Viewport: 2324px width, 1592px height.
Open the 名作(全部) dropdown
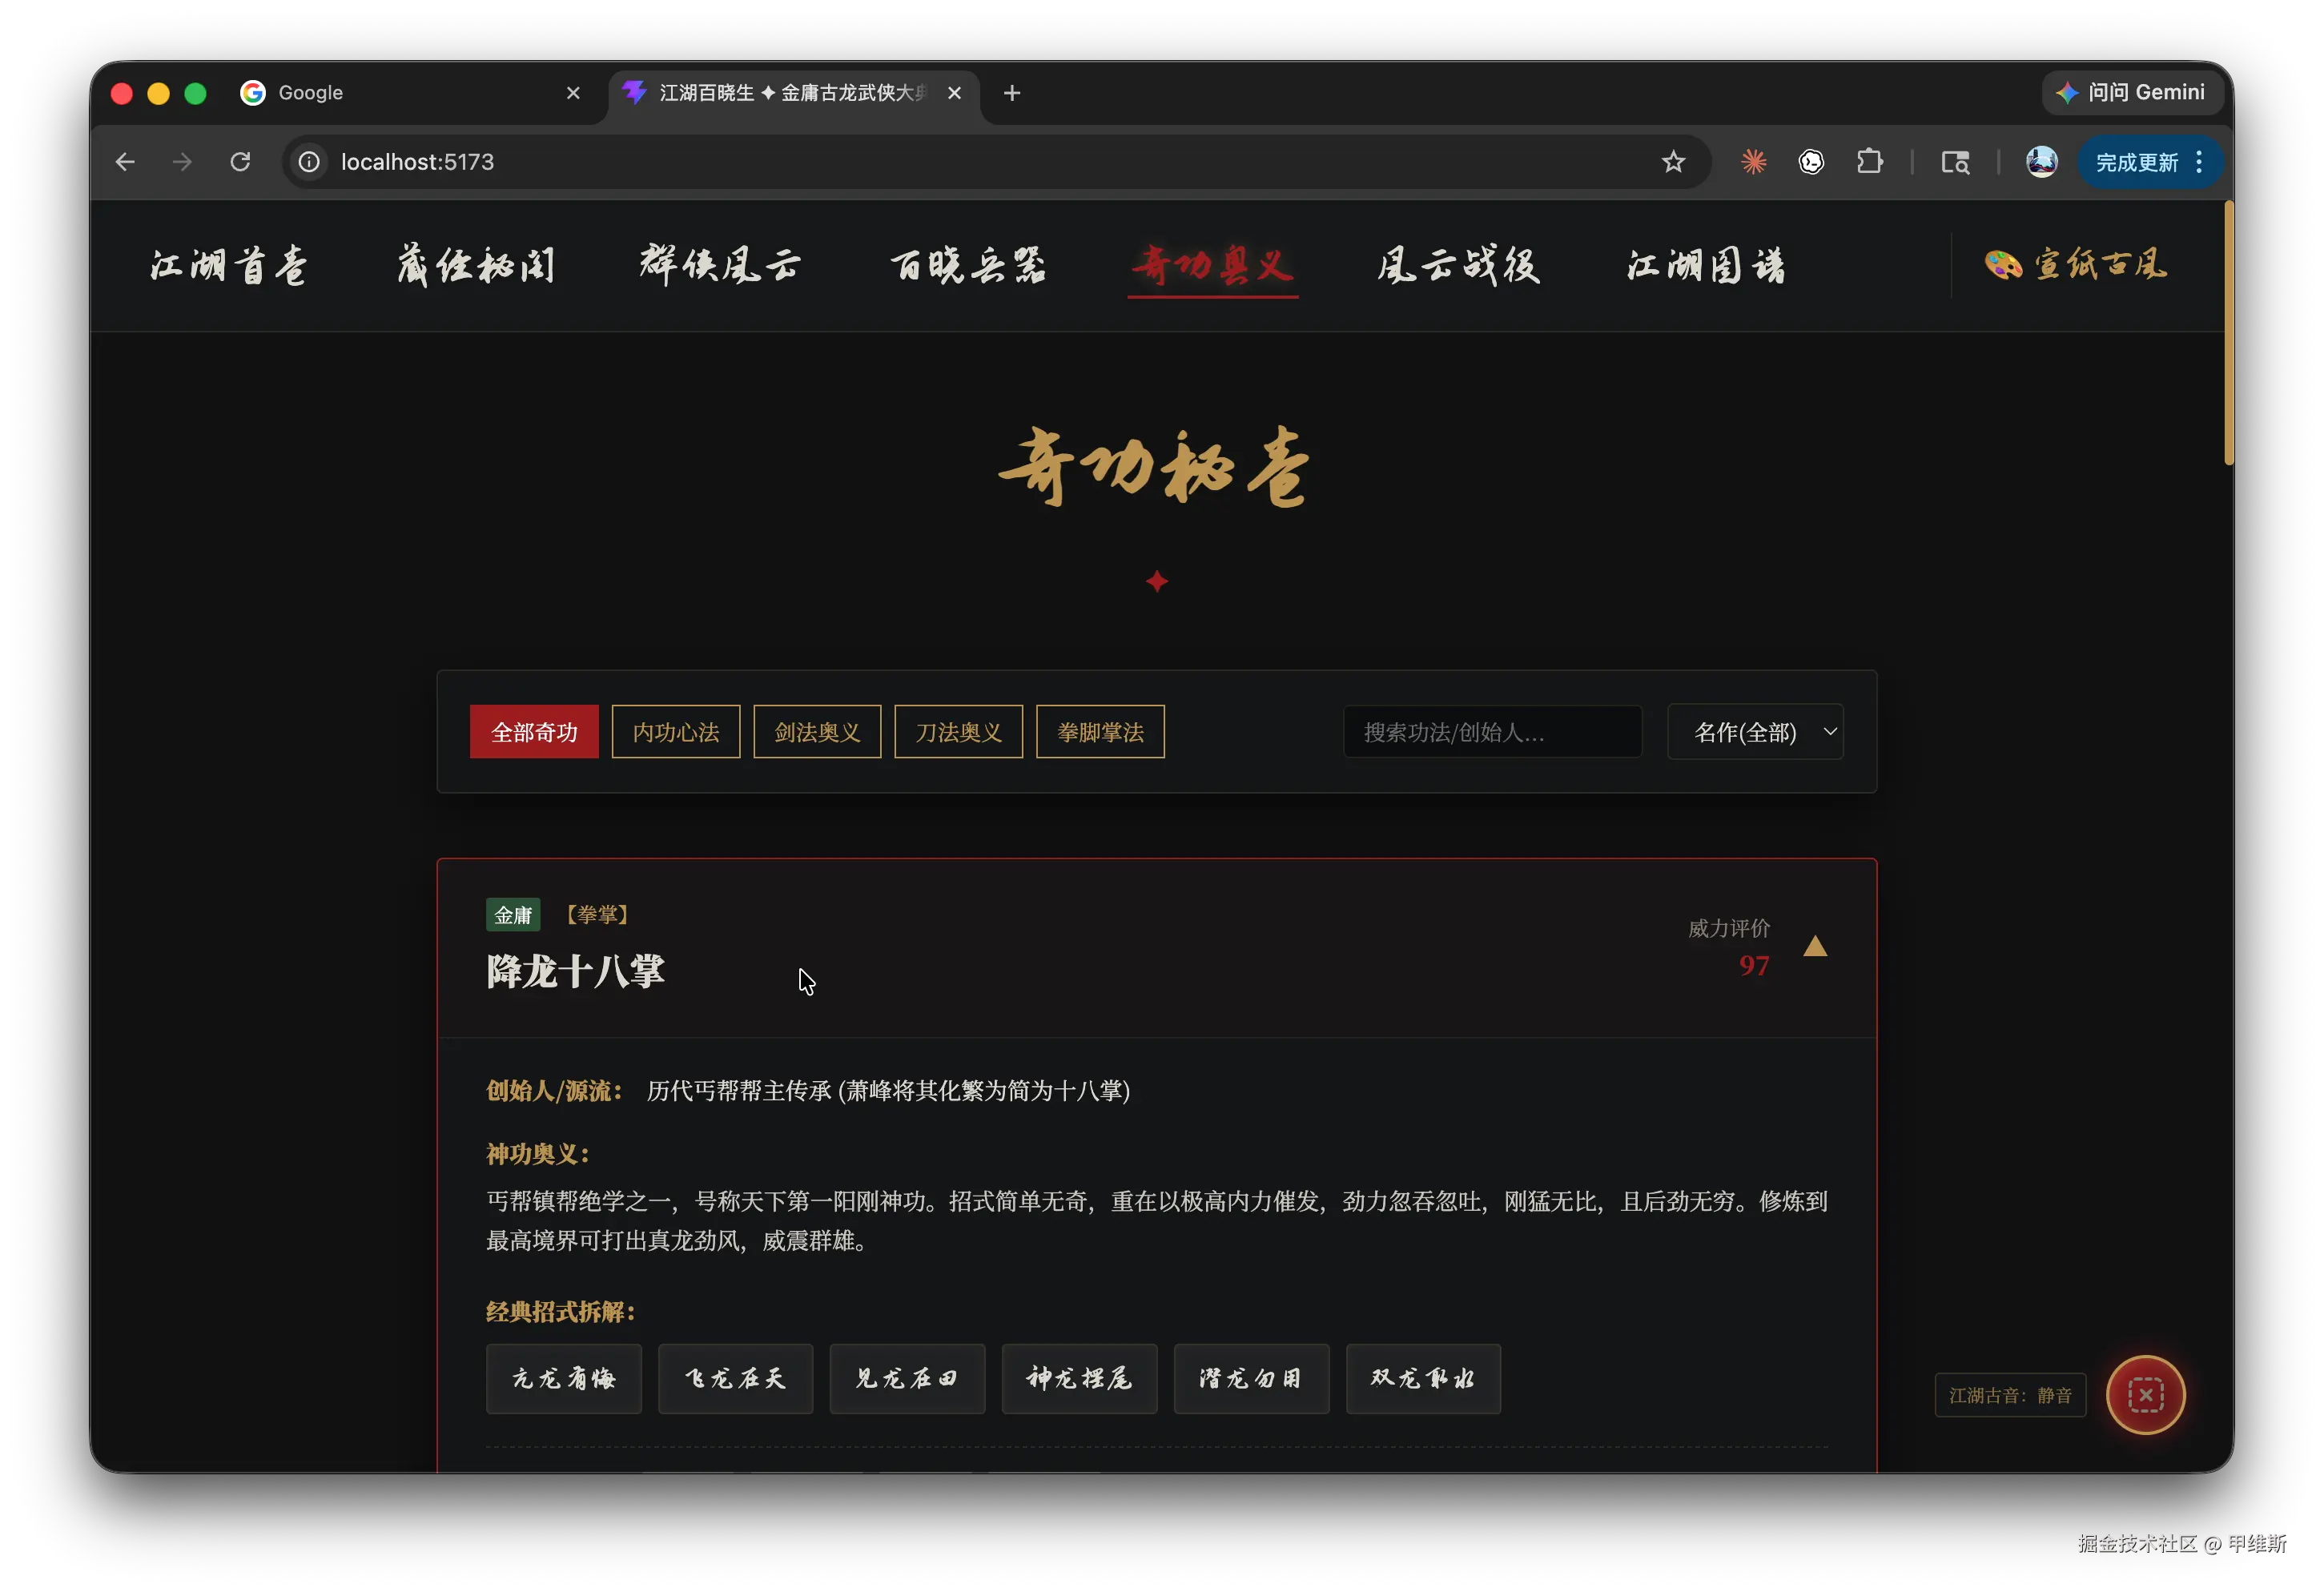(1755, 732)
